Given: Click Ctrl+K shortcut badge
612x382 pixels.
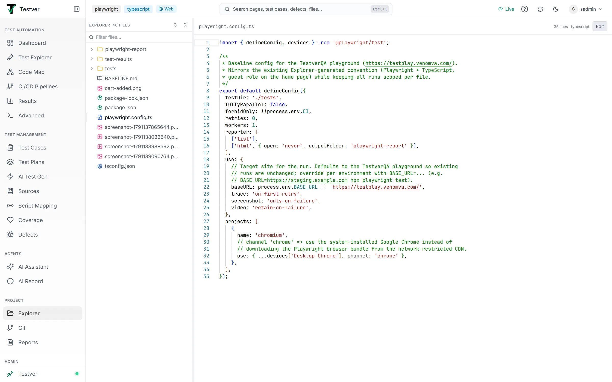Looking at the screenshot, I should tap(380, 9).
